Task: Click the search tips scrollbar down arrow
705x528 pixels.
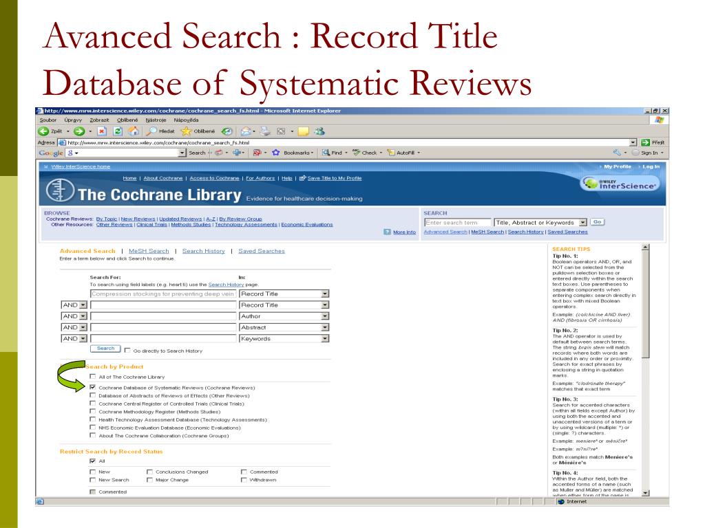Action: point(646,493)
